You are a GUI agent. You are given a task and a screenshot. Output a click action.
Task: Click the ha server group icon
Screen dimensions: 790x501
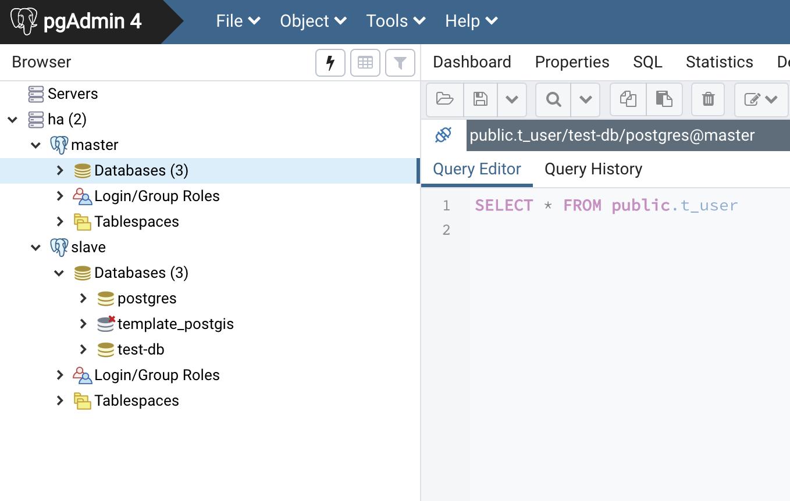tap(36, 119)
